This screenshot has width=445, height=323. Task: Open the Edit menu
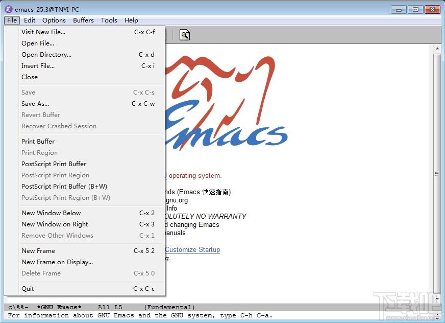point(30,20)
